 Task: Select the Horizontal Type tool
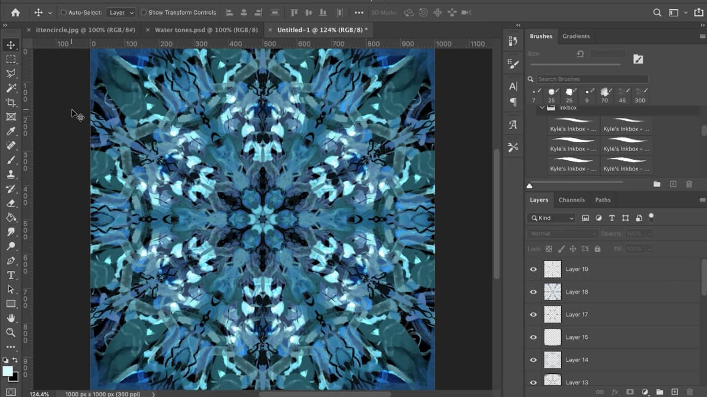[x=11, y=275]
